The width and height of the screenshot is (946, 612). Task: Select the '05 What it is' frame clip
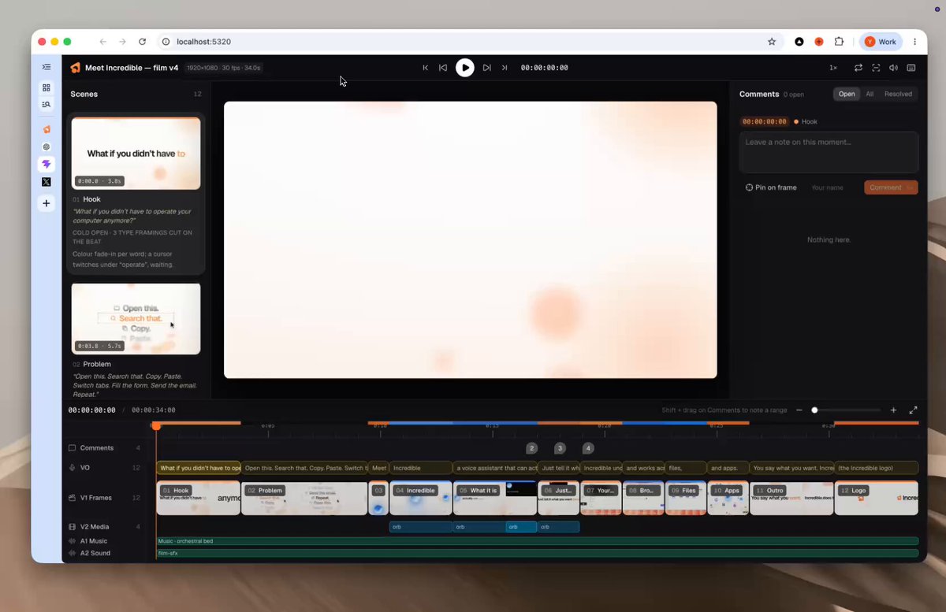coord(495,498)
